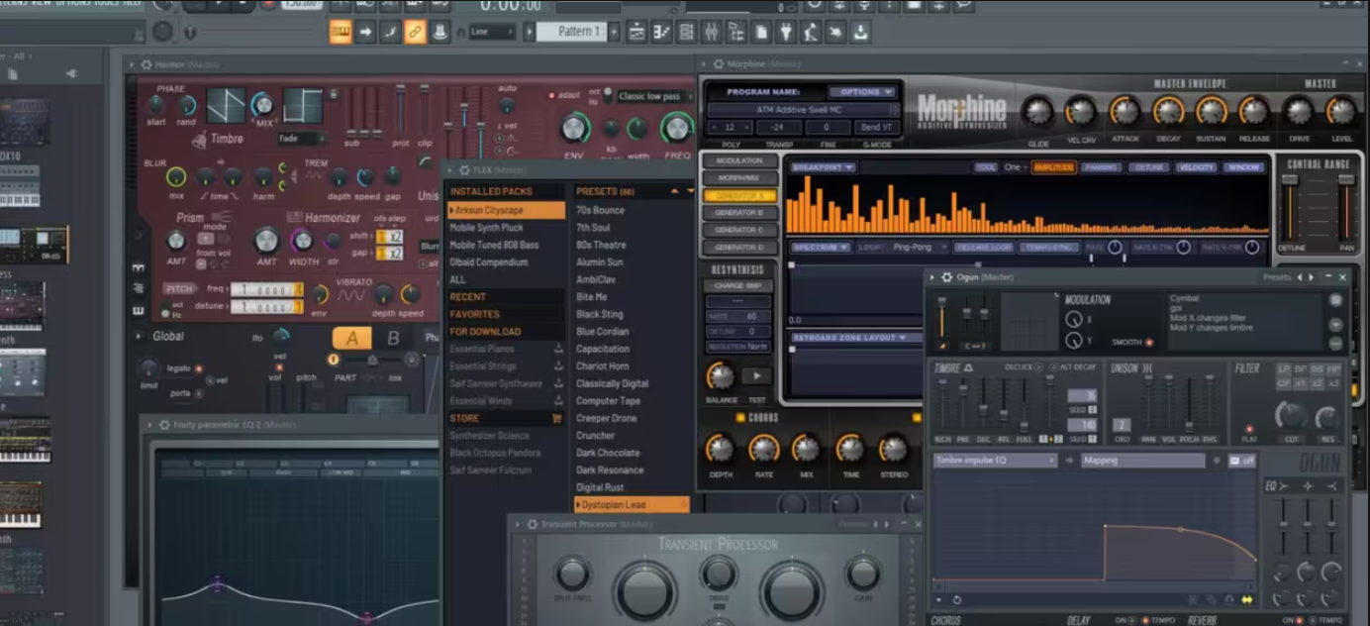
Task: Expand the Morphine BREAKPOINT dropdown
Action: pos(823,167)
